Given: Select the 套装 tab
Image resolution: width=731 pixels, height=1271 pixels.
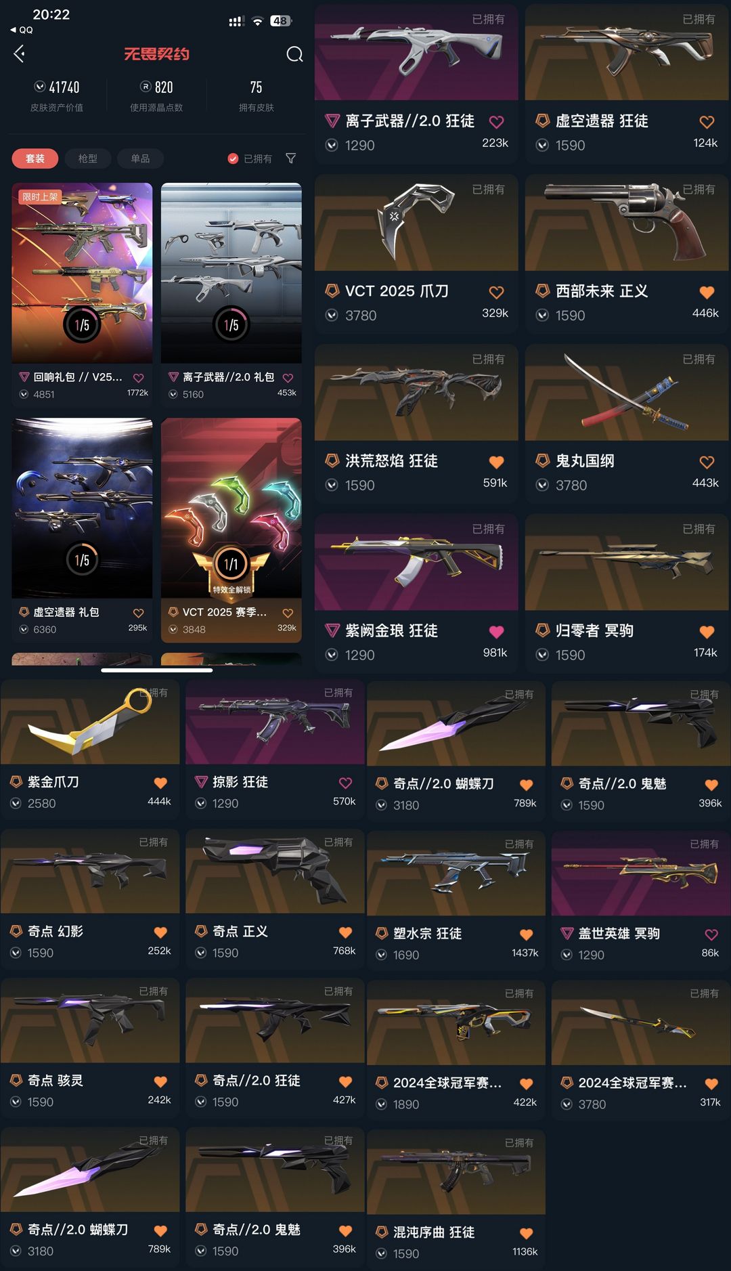Looking at the screenshot, I should click(35, 158).
